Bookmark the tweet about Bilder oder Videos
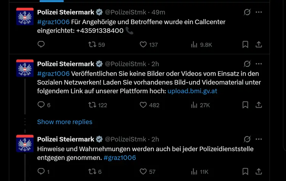This screenshot has width=286, height=181. (x=245, y=105)
